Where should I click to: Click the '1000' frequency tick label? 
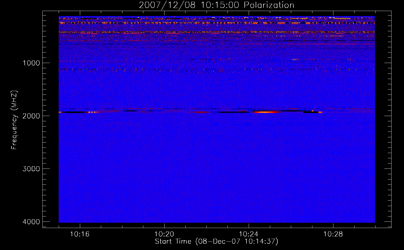pos(31,63)
